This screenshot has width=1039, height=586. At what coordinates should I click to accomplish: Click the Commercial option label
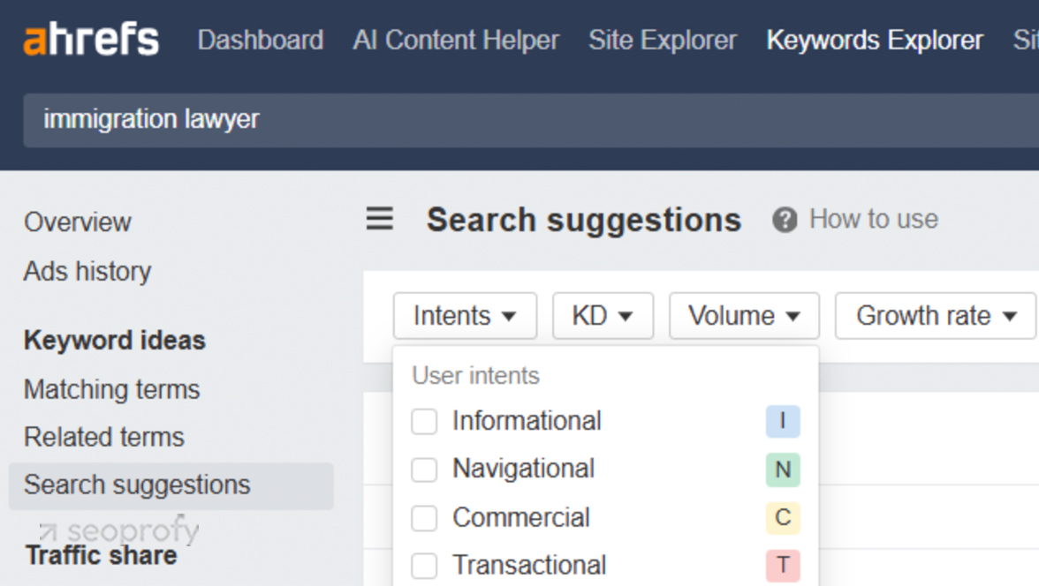[x=521, y=518]
